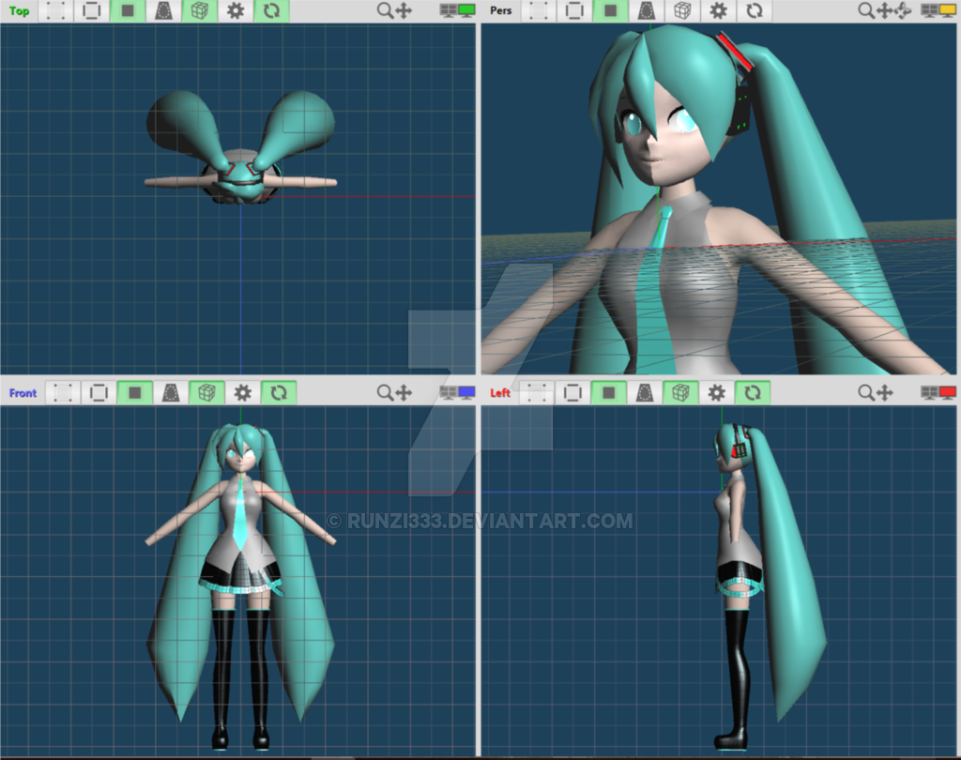Open the Pers view label menu
Image resolution: width=961 pixels, height=760 pixels.
501,10
